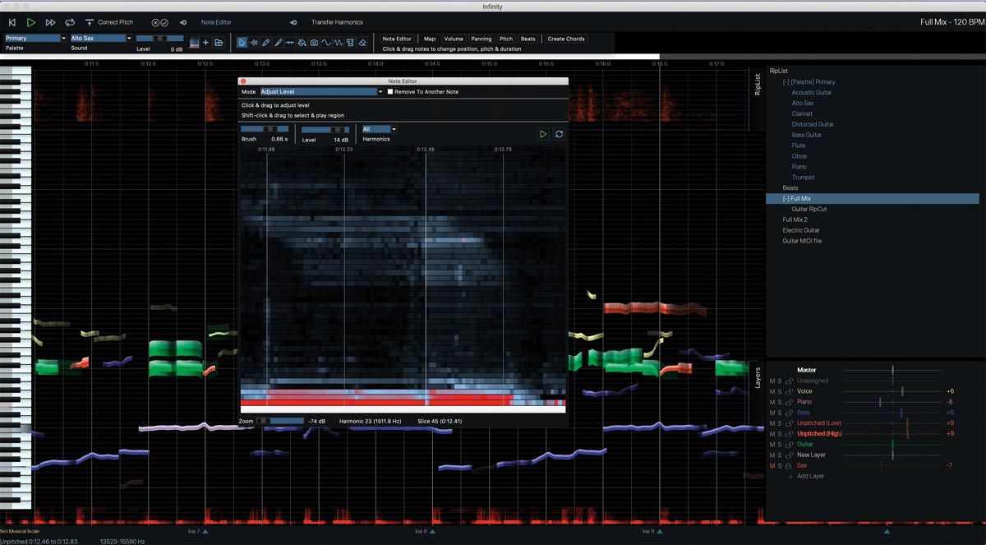Select the paint bucket tool icon
986x545 pixels.
coord(302,42)
